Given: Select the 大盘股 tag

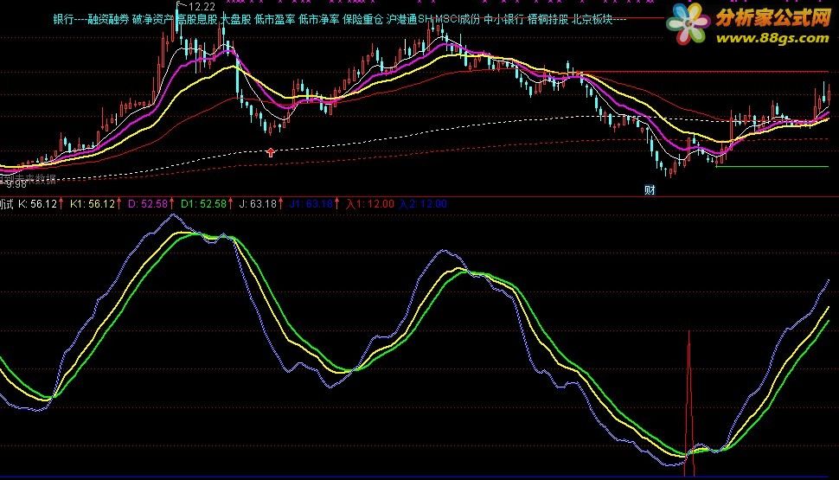Looking at the screenshot, I should [x=236, y=20].
